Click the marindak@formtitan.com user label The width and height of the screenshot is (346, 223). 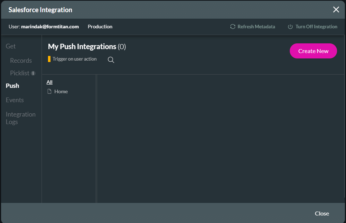[50, 26]
